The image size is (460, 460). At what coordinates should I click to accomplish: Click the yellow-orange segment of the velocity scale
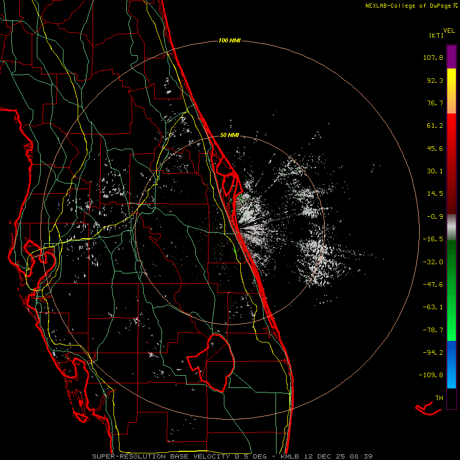(451, 91)
